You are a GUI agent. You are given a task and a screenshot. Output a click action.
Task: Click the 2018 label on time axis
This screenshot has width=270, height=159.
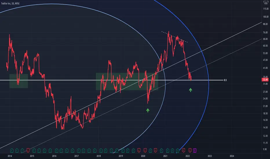[98, 156]
